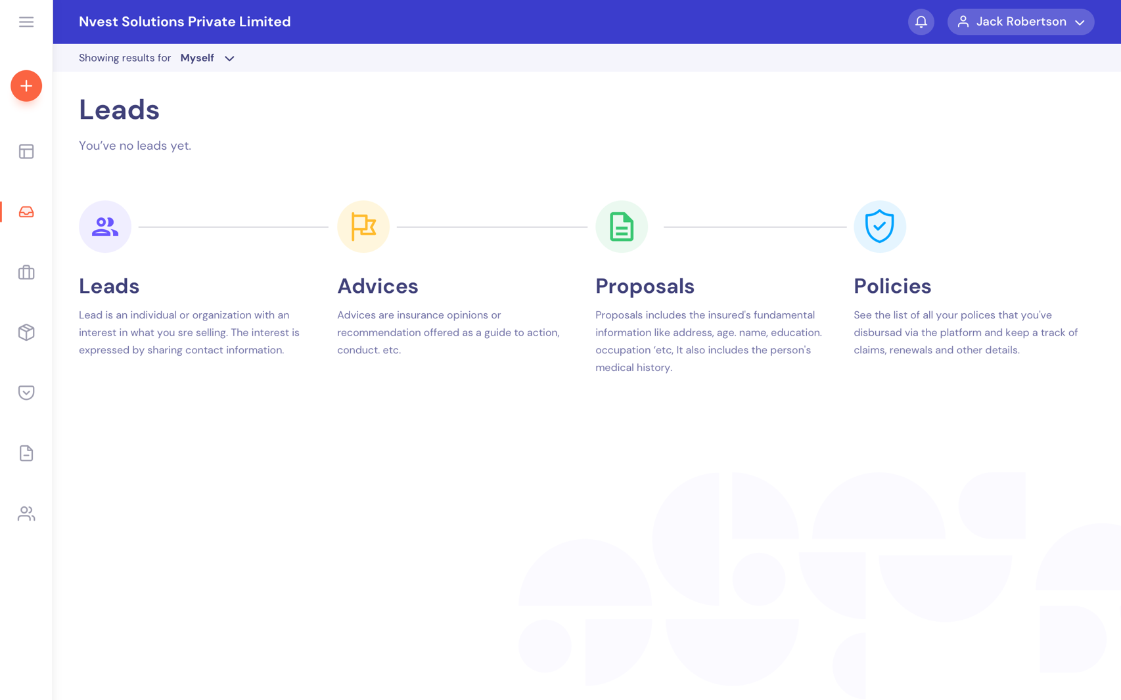This screenshot has height=700, width=1121.
Task: Select the Advices stage heading
Action: click(378, 286)
